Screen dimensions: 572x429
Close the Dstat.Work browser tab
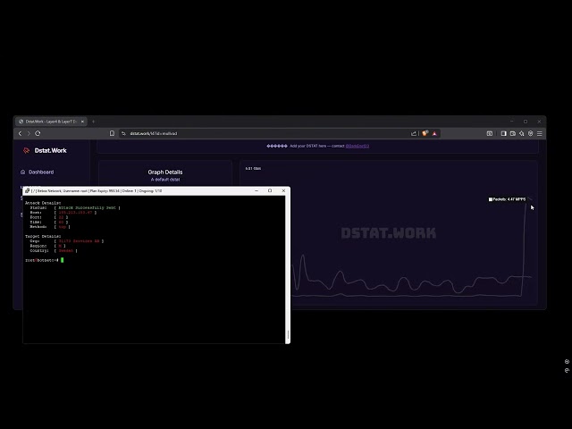click(x=82, y=122)
